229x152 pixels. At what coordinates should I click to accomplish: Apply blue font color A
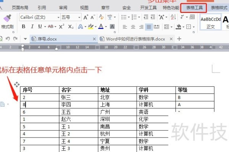coord(101,27)
